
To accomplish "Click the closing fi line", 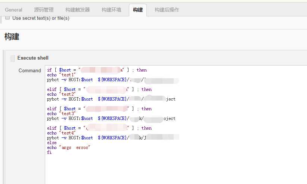I will pos(49,152).
